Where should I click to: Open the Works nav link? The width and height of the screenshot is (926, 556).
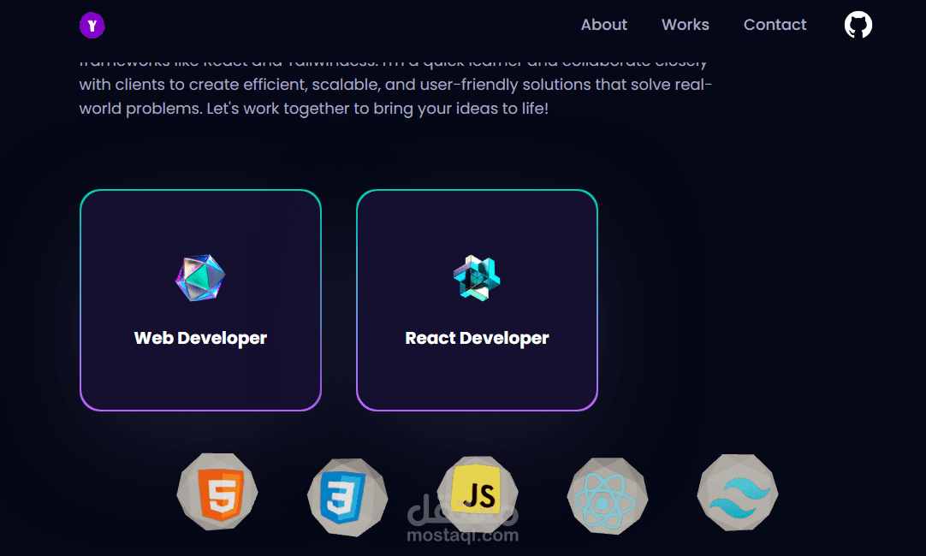point(685,25)
